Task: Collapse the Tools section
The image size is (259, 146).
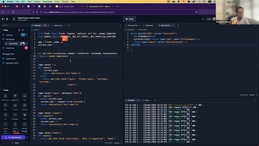Action: coord(2,90)
